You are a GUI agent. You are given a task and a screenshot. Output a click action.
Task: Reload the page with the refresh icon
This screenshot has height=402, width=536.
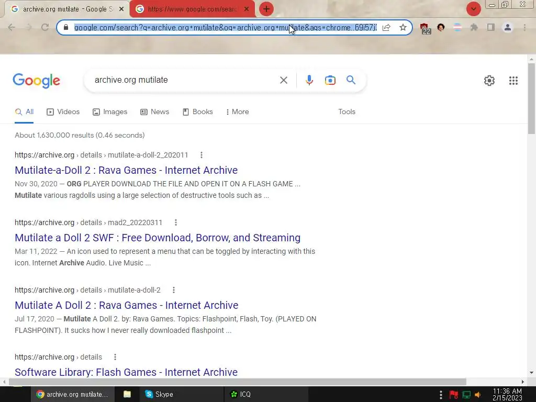[x=45, y=27]
